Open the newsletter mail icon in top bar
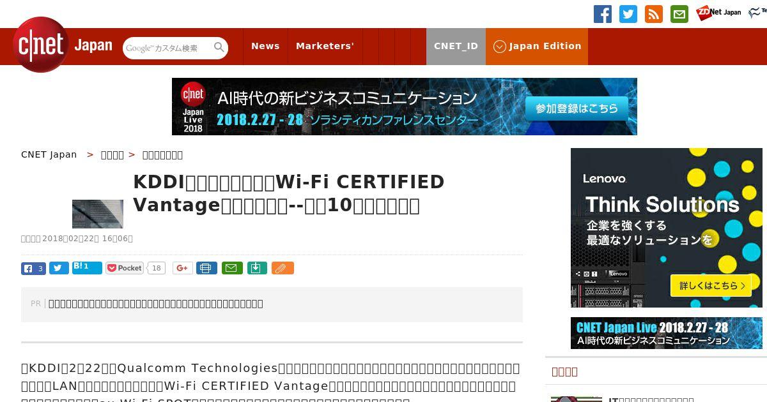The image size is (767, 402). [x=679, y=14]
